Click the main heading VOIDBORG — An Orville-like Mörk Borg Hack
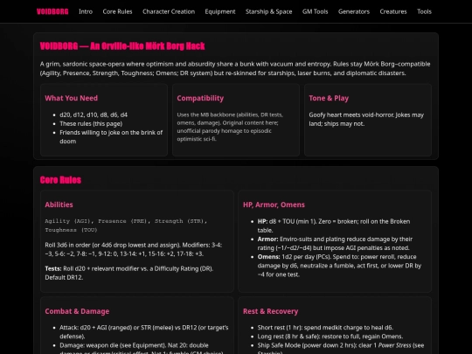 (x=122, y=46)
